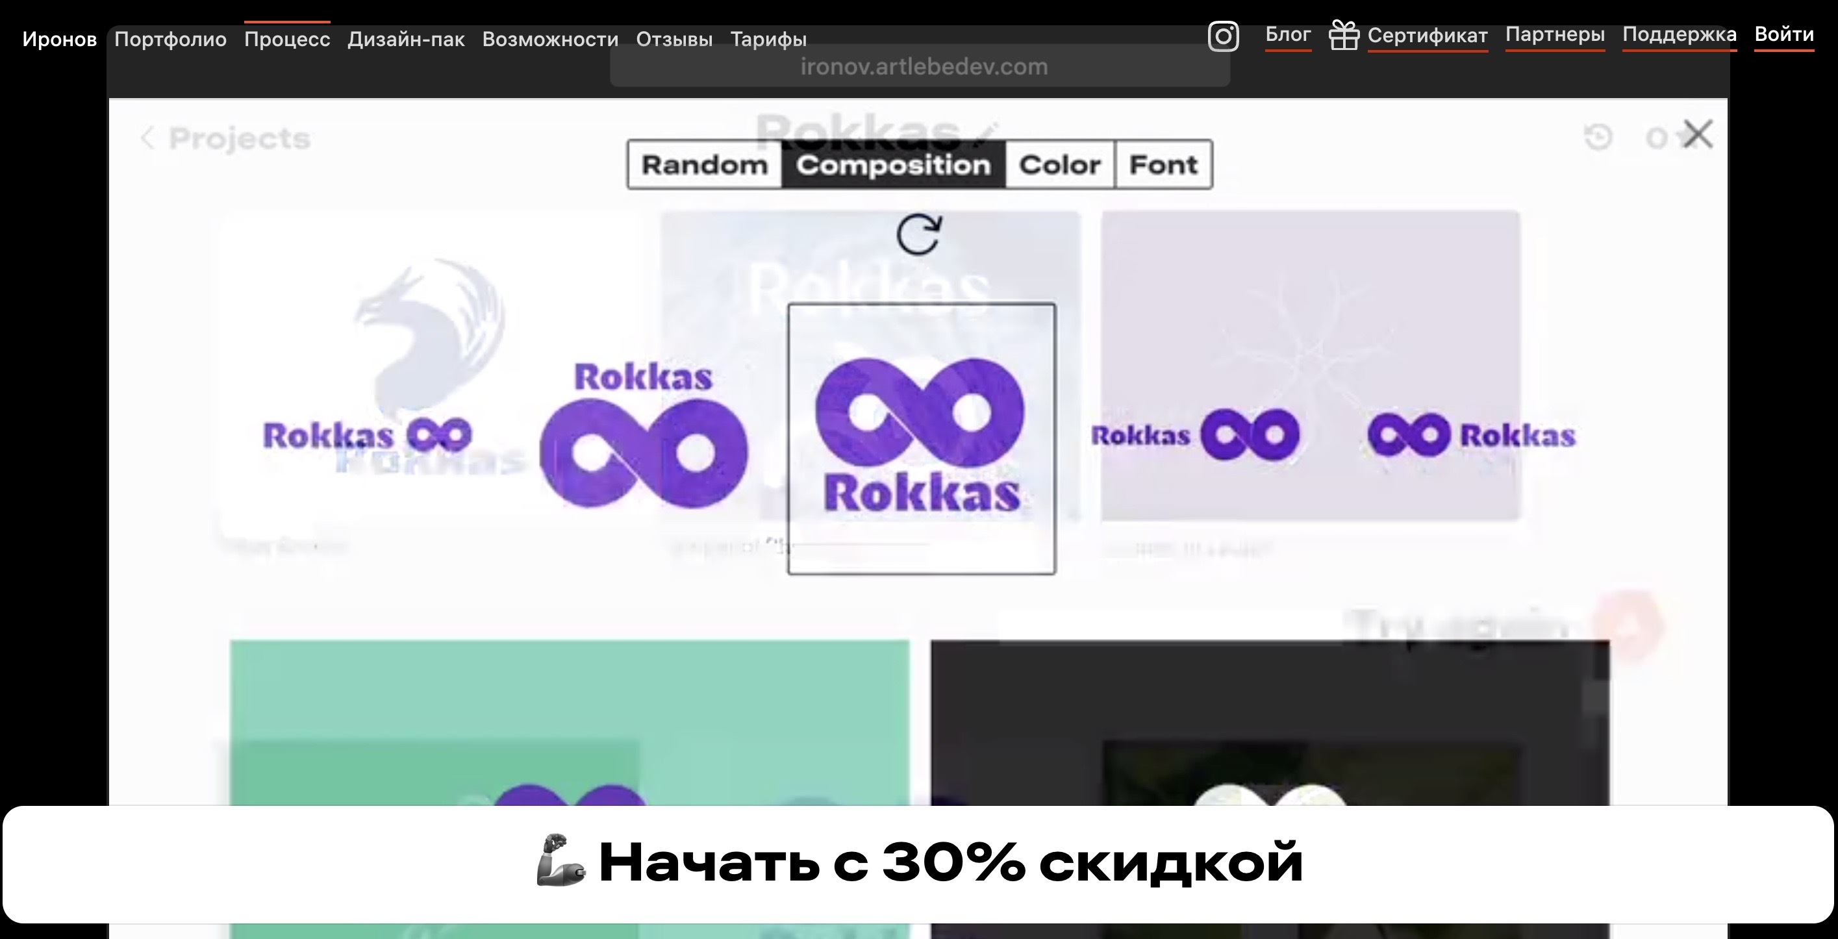
Task: Click the gift icon beside Сертификат
Action: click(1344, 36)
